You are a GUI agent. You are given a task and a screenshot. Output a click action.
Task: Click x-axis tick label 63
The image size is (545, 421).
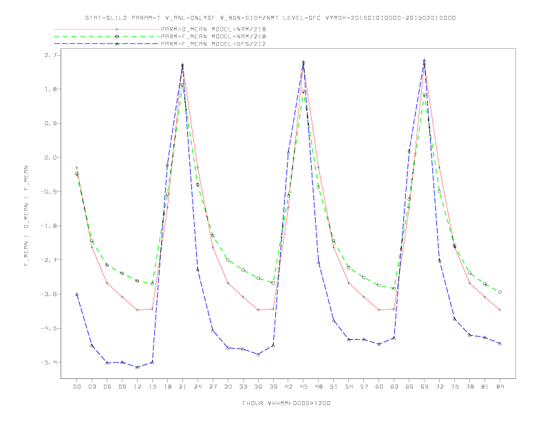pos(394,387)
